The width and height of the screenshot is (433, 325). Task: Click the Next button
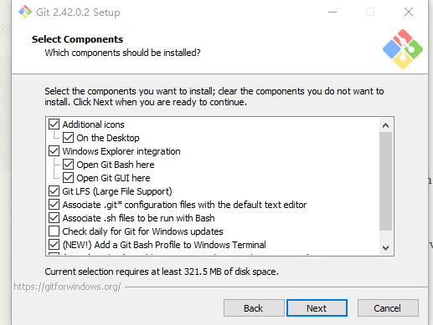tap(317, 308)
